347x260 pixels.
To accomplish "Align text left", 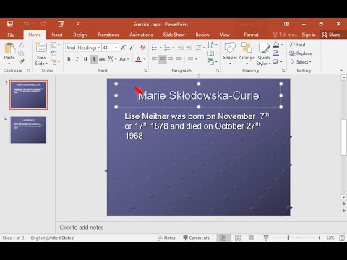I will pos(154,59).
